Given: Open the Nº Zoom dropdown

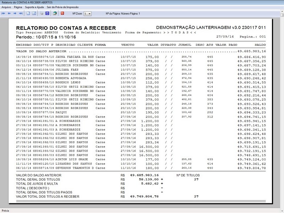Looking at the screenshot, I should (x=87, y=14).
